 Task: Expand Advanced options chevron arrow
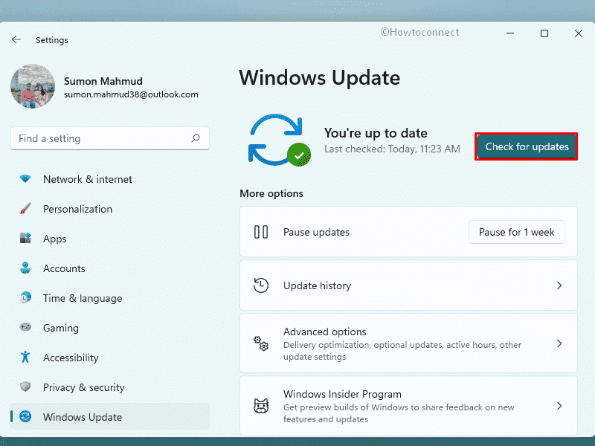[x=559, y=343]
